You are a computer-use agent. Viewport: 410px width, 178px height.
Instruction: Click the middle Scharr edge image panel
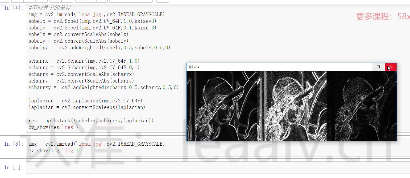[292, 106]
